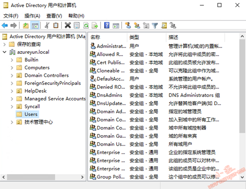Expand the Domain Controllers OU
246x189 pixels.
pyautogui.click(x=12, y=75)
